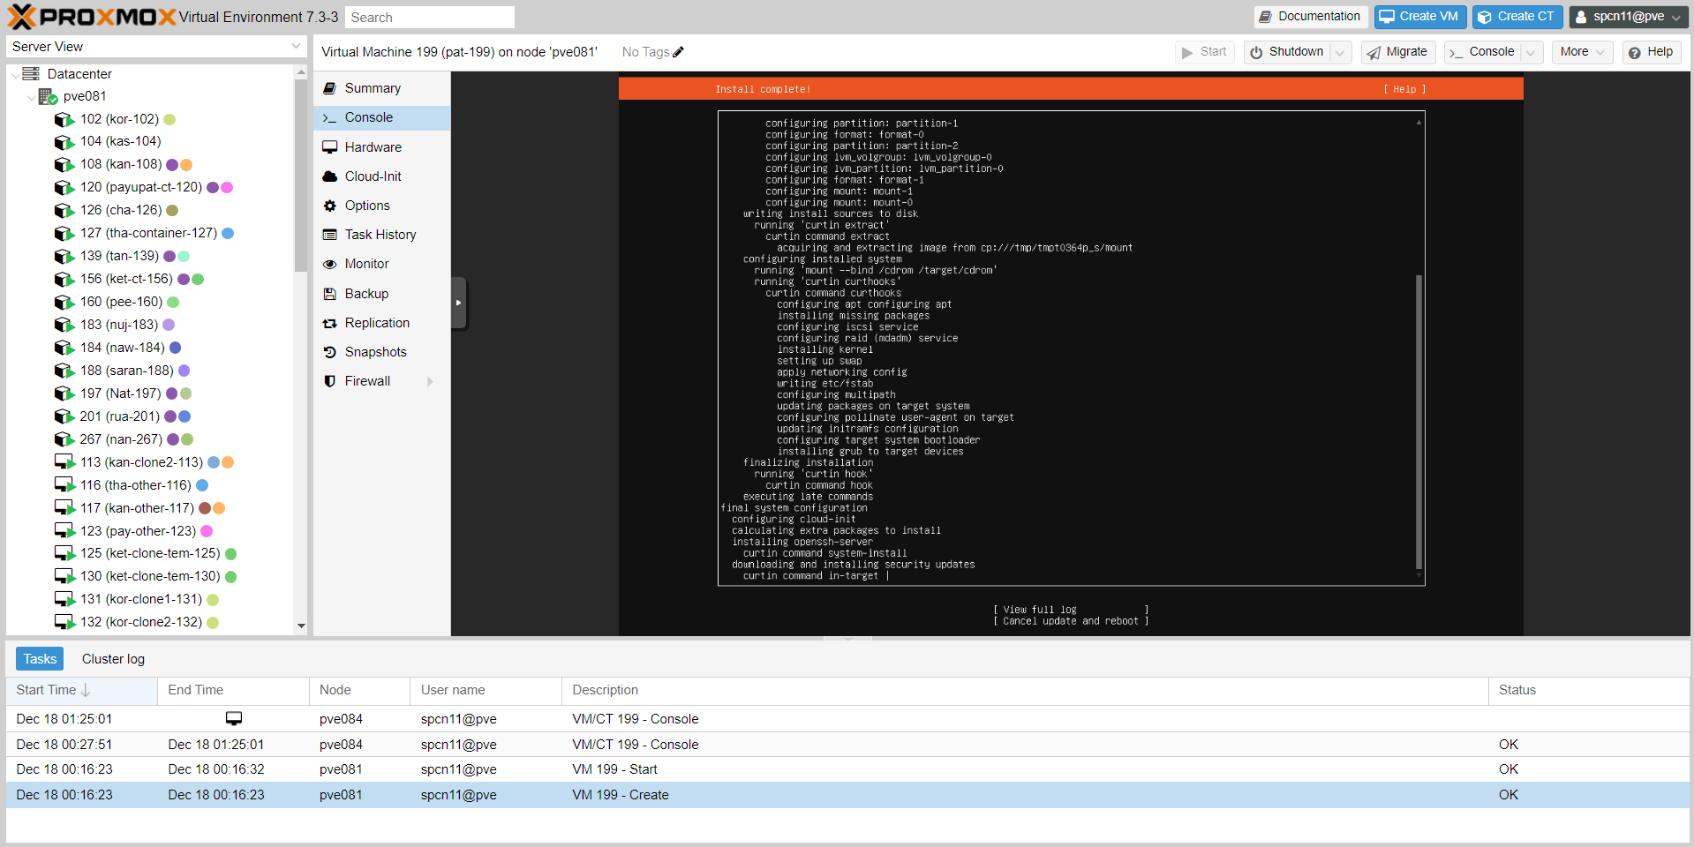Open the Backup panel icon
Viewport: 1694px width, 847px height.
329,293
